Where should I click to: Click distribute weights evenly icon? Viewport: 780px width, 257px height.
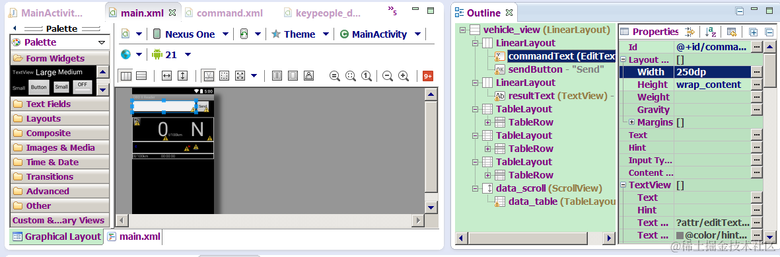pyautogui.click(x=277, y=76)
